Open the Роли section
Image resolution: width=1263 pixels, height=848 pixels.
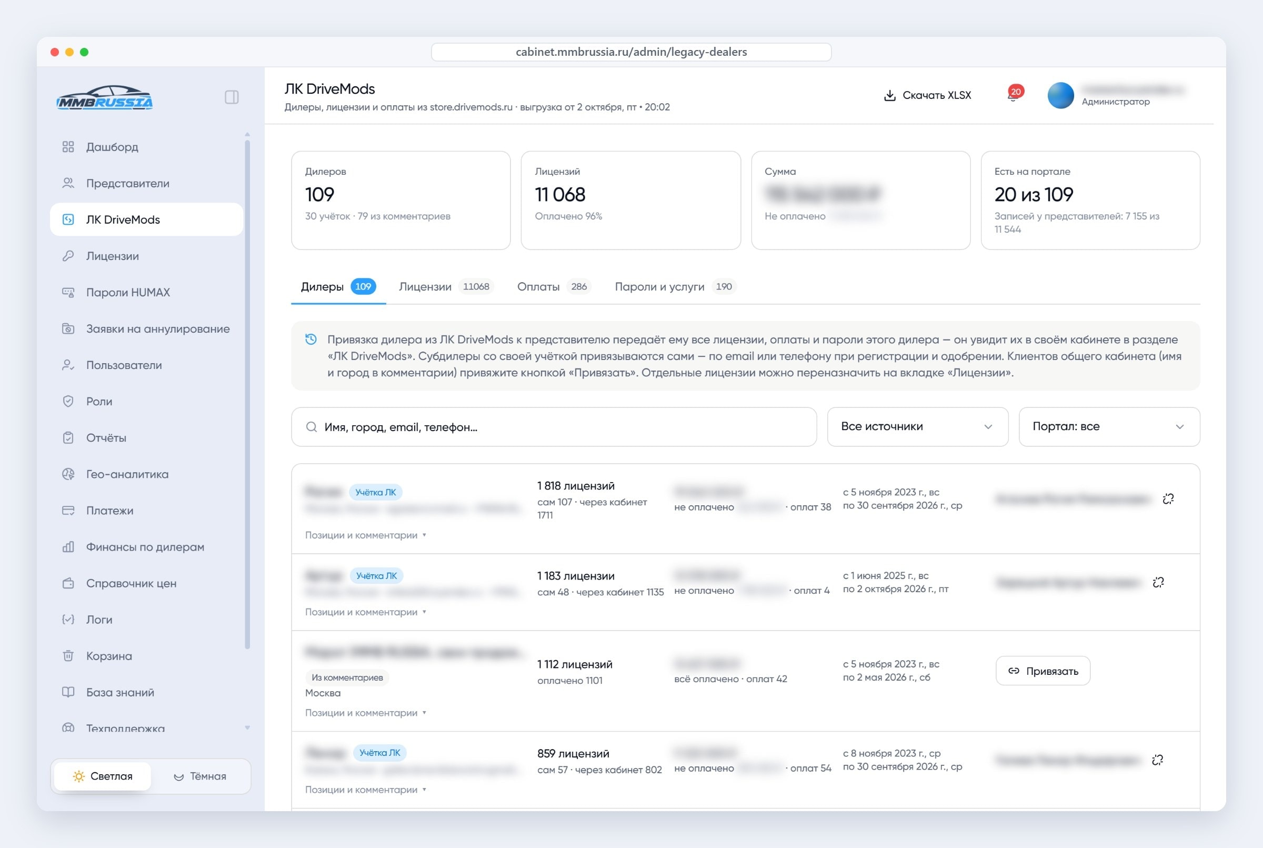tap(146, 401)
